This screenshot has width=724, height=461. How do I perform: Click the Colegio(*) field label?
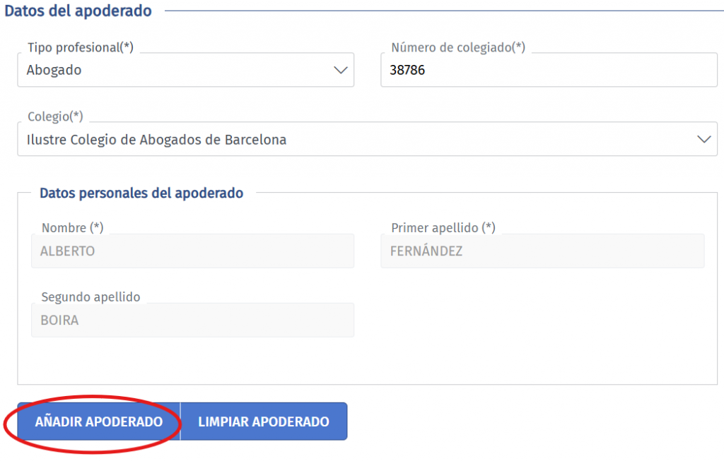click(x=55, y=116)
